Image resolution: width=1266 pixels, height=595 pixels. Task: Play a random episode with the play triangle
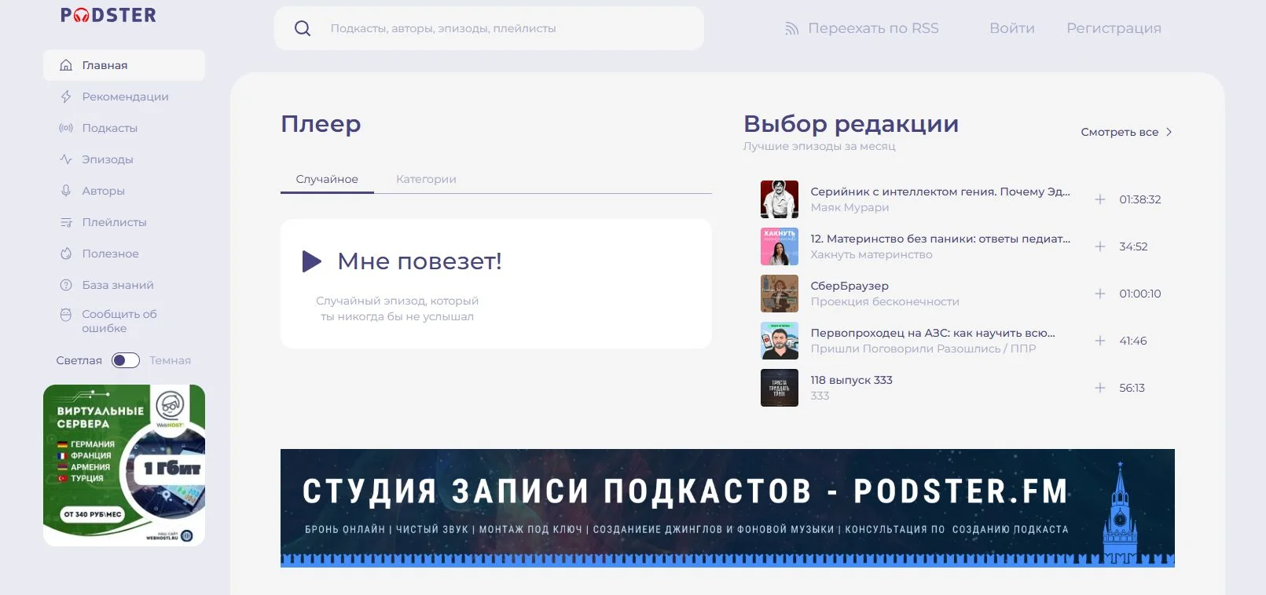coord(312,261)
